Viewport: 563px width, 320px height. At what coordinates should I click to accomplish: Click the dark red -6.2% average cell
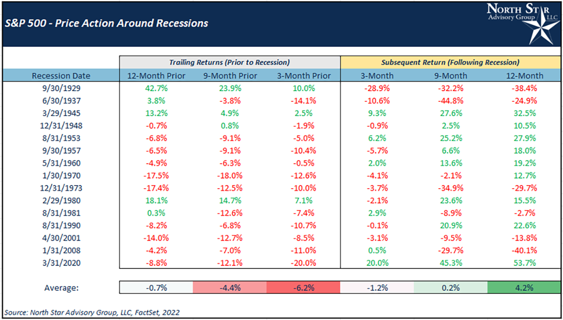pyautogui.click(x=303, y=288)
